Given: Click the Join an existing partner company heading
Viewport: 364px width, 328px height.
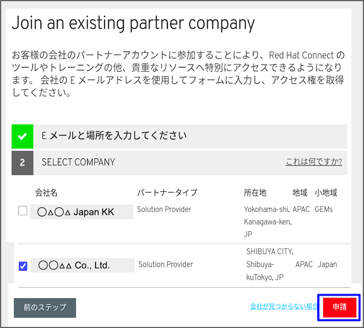Looking at the screenshot, I should [133, 23].
